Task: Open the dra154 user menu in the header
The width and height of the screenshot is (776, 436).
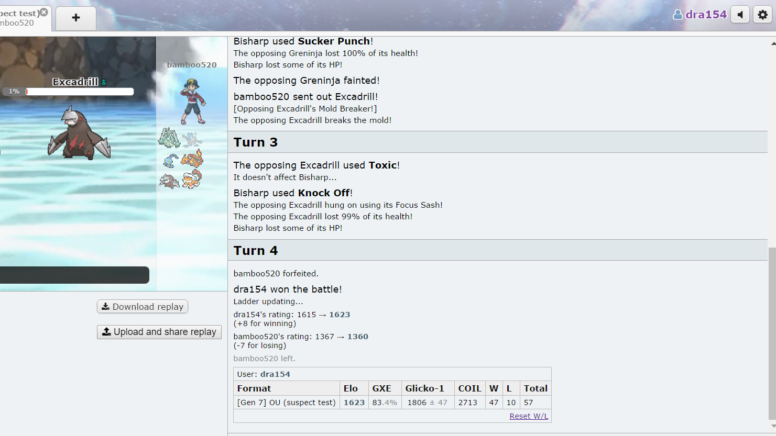Action: (x=700, y=15)
